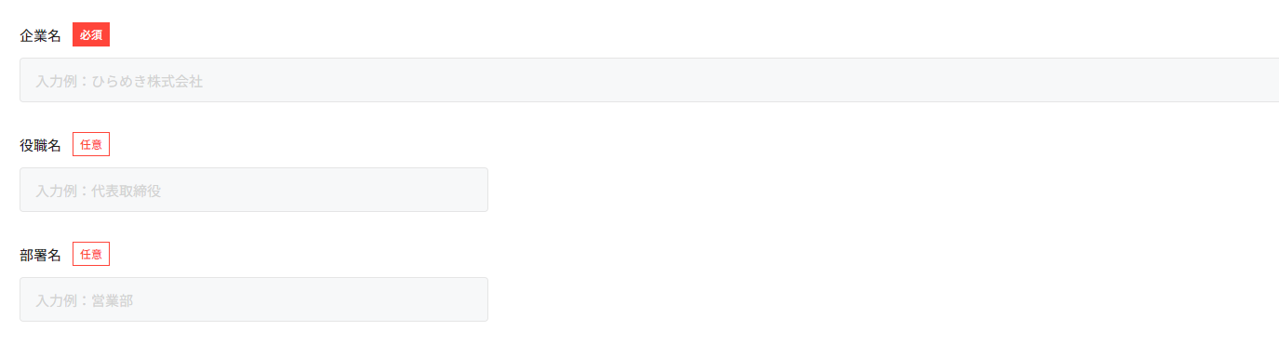Image resolution: width=1279 pixels, height=344 pixels.
Task: Place cursor in the optional job title field
Action: 254,190
